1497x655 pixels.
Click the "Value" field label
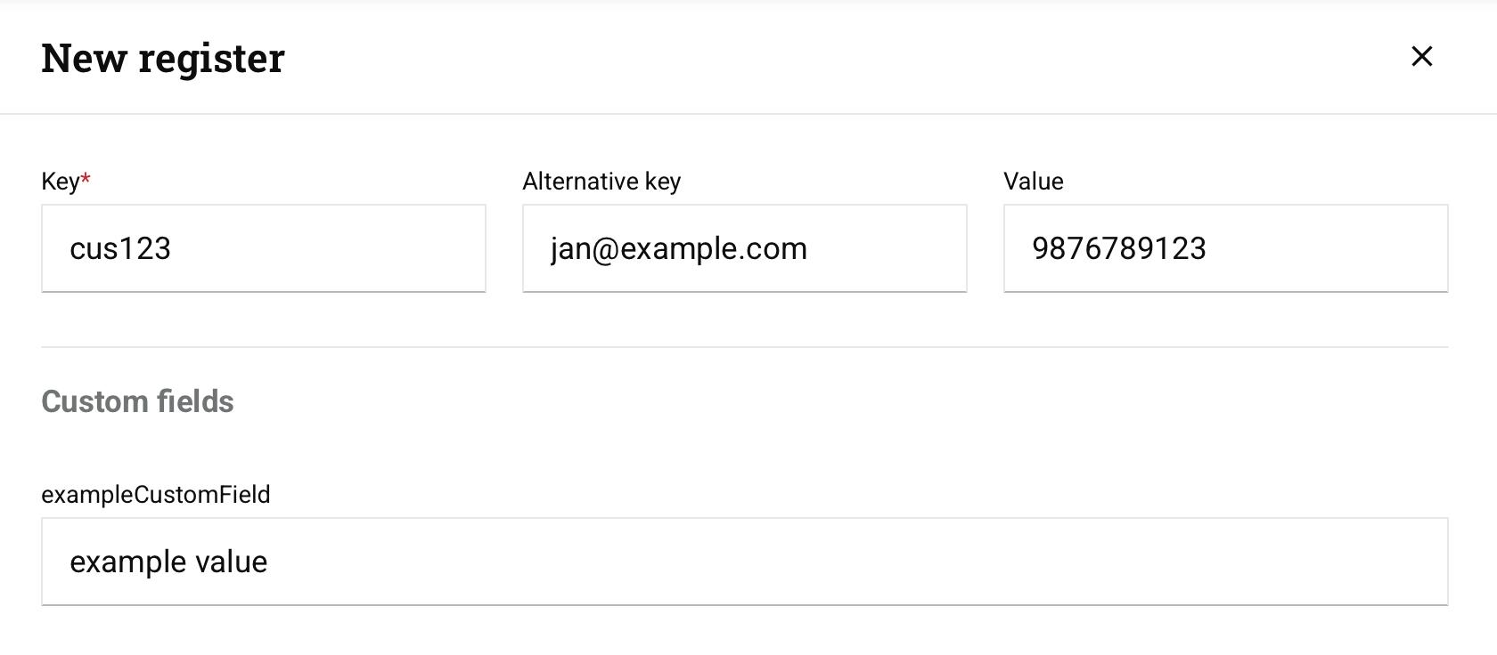click(x=1033, y=182)
